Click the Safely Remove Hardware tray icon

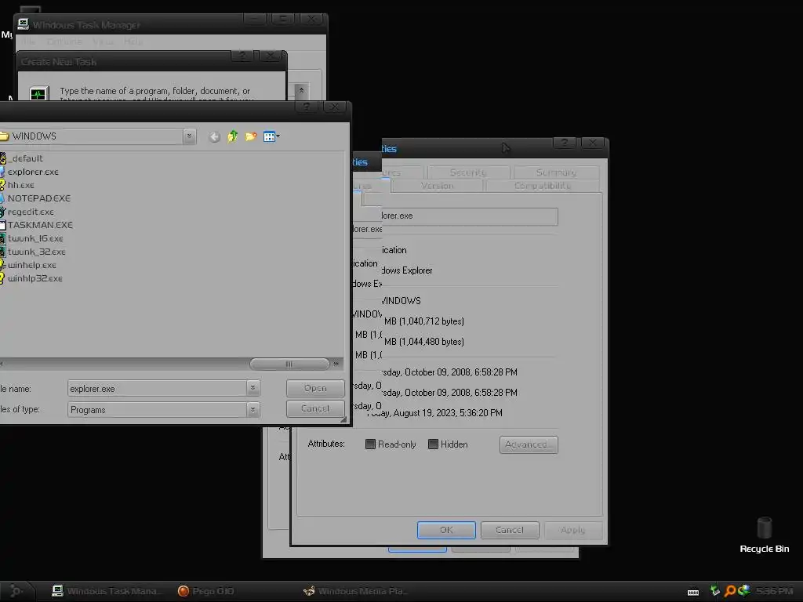coord(715,591)
